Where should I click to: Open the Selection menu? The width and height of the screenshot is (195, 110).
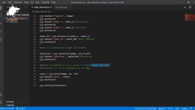[x=18, y=2]
